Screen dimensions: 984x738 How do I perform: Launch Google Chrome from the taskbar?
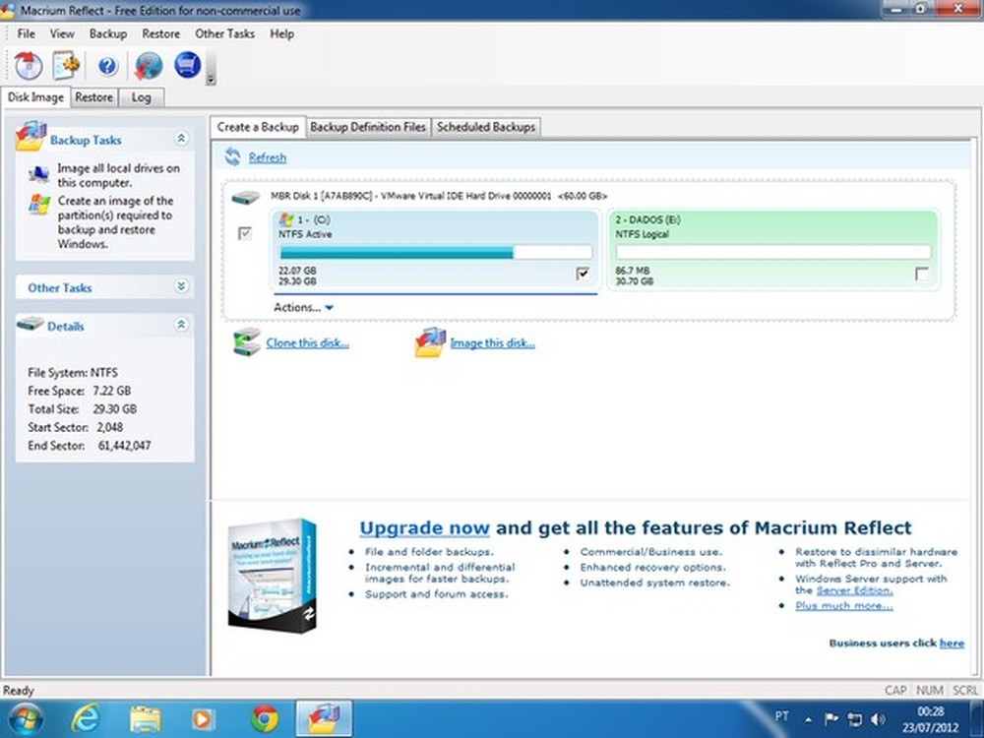(264, 718)
